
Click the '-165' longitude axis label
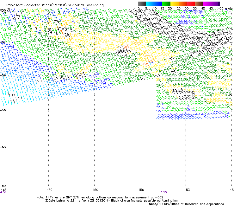pyautogui.click(x=3, y=190)
